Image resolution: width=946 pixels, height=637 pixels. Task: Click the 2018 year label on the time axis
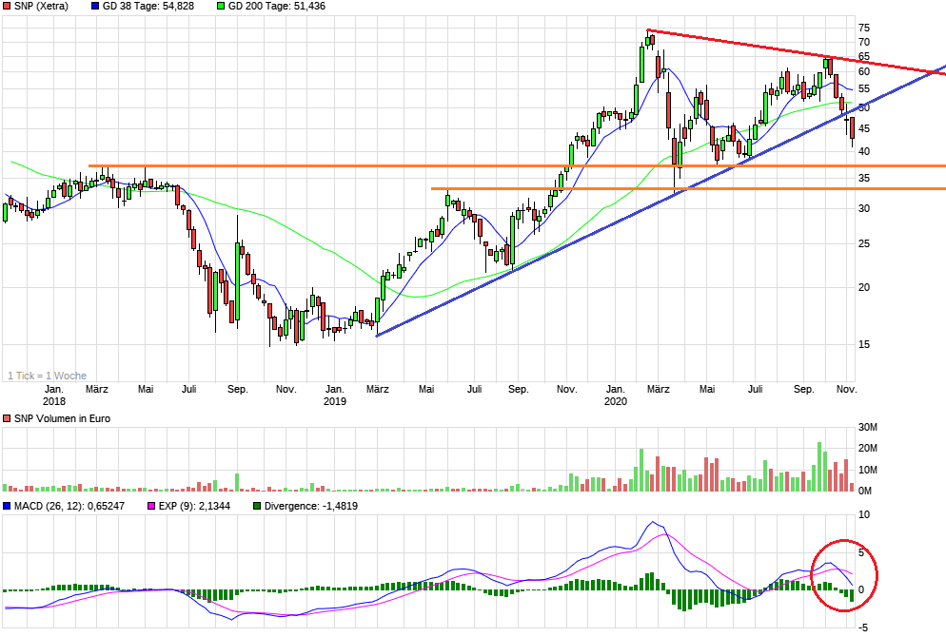[54, 401]
